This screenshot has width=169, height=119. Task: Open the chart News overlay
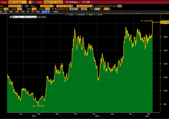[90, 15]
